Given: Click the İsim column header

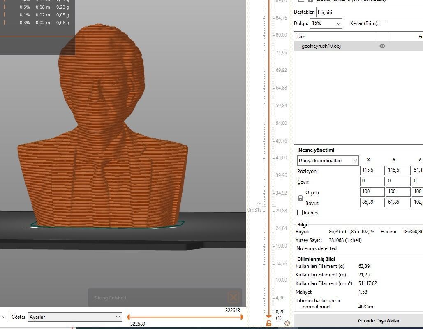Looking at the screenshot, I should point(335,37).
